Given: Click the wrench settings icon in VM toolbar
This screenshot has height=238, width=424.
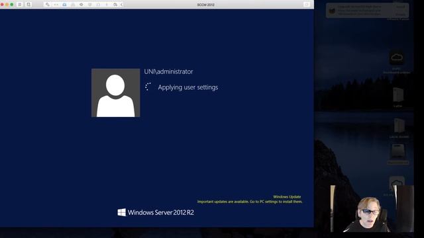Looking at the screenshot, I should tap(48, 5).
